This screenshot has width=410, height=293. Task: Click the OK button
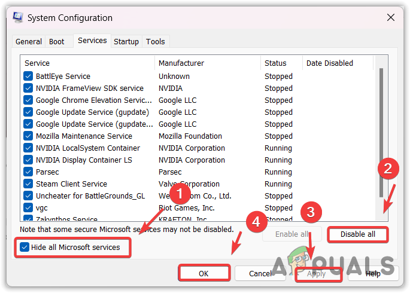[204, 273]
